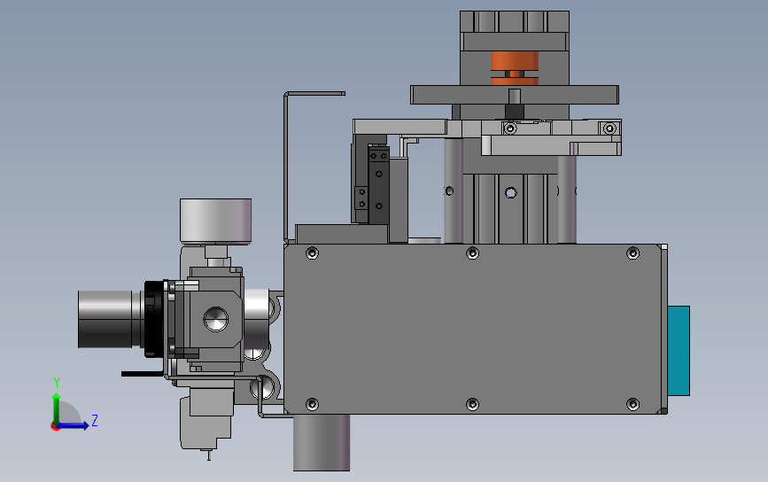Select the gray cylinder protruding below the housing

point(322,443)
